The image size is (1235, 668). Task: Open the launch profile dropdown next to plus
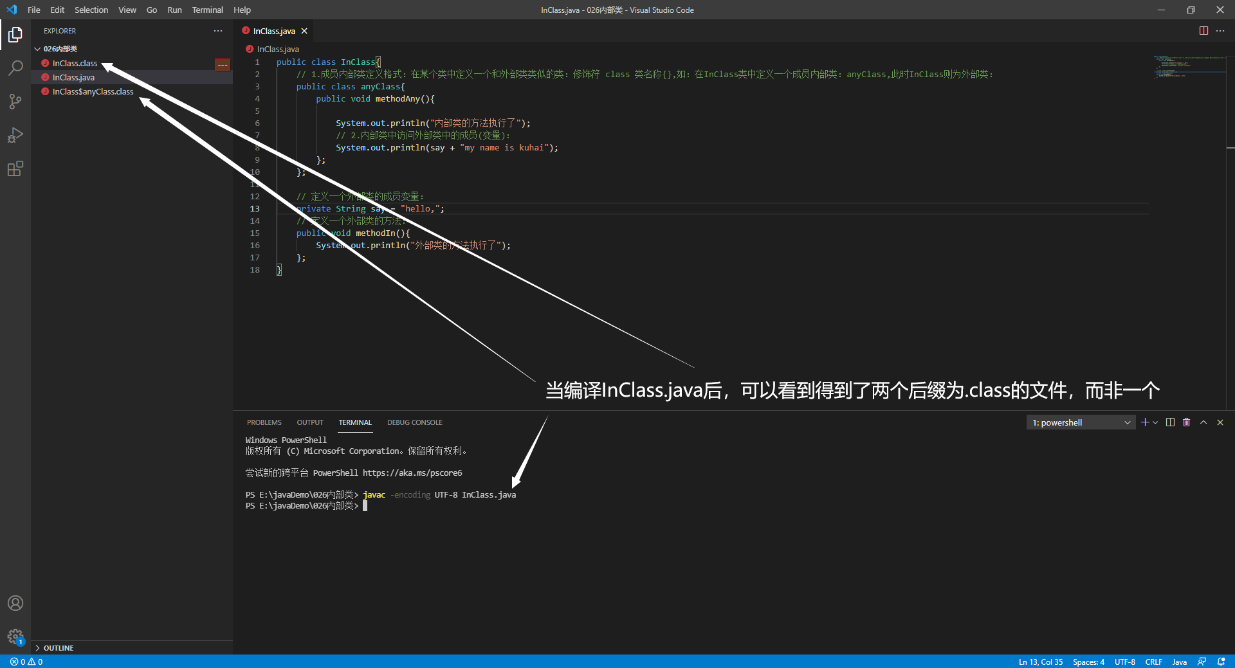(x=1155, y=422)
